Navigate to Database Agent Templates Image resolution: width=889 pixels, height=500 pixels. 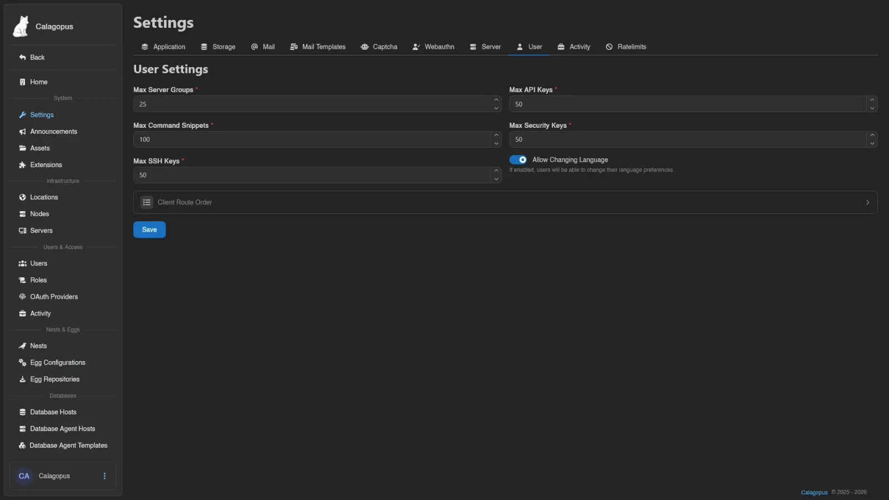point(63,446)
